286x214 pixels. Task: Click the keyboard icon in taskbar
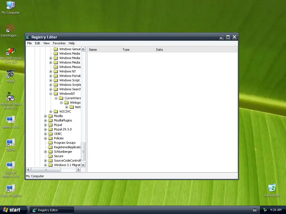[x=255, y=210]
